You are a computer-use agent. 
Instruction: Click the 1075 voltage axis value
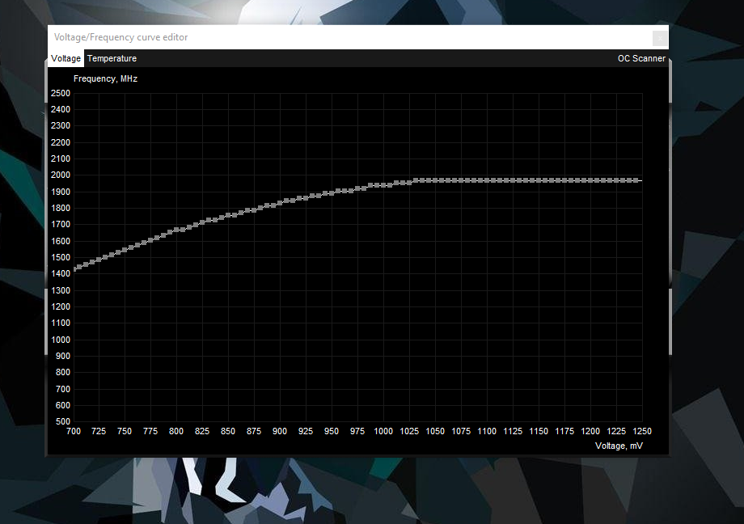[461, 431]
